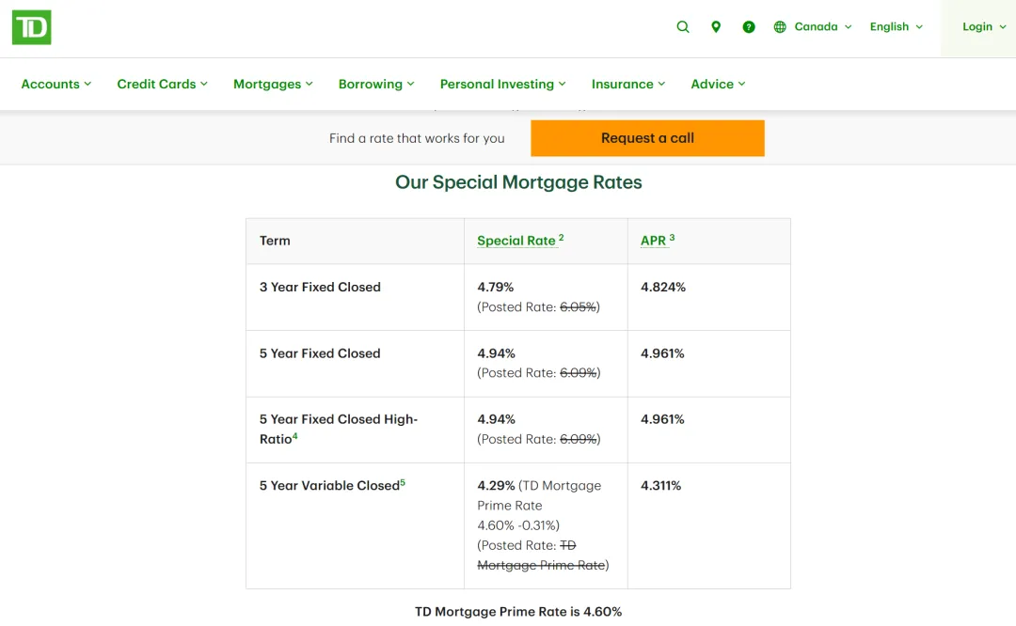This screenshot has width=1016, height=626.
Task: Open the Credit Cards menu
Action: (162, 84)
